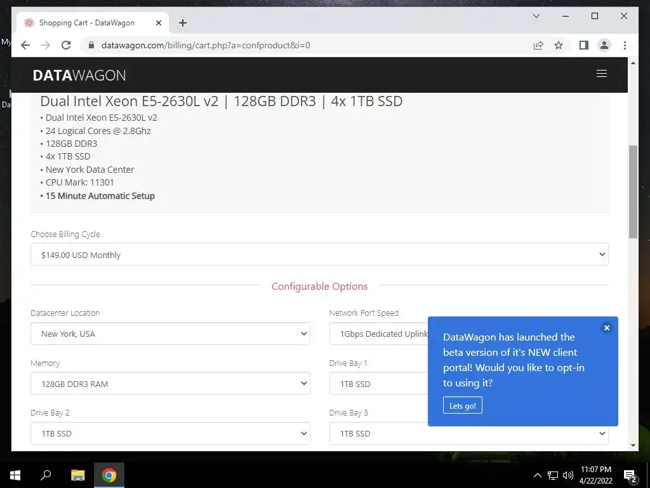Open the Datacenter Location dropdown
Viewport: 650px width, 488px height.
click(170, 334)
